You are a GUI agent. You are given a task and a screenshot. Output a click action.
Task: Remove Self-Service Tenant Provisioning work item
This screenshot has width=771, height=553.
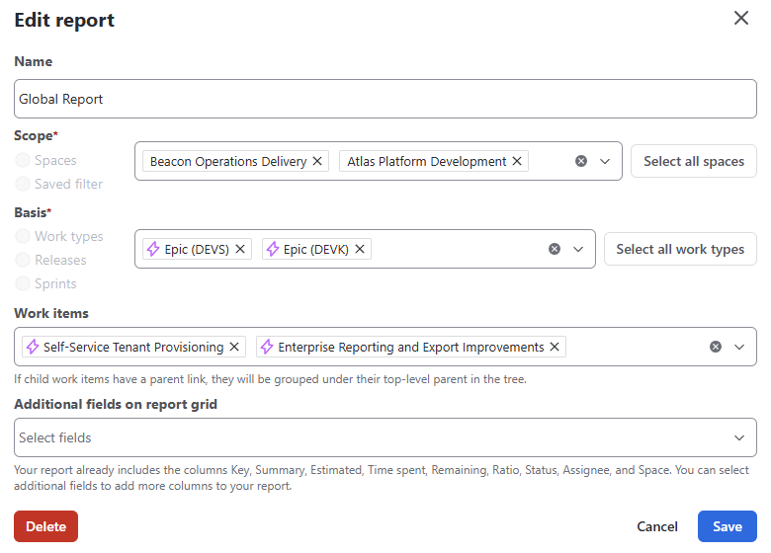tap(234, 347)
